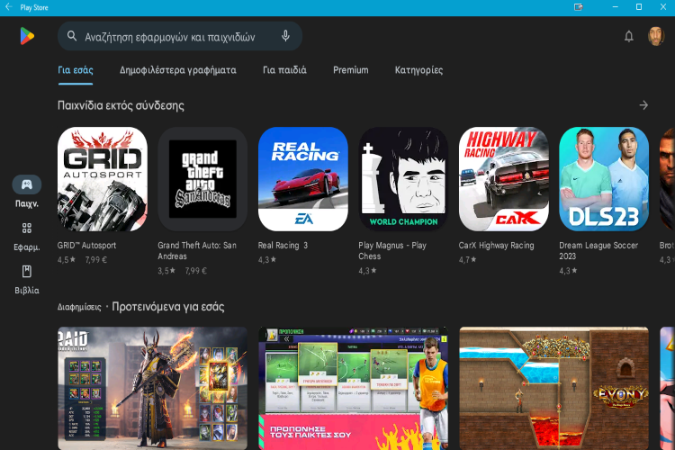The image size is (675, 450).
Task: Click the RAID Shadow Legends ad banner
Action: click(152, 388)
